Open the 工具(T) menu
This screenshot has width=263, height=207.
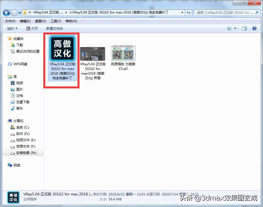coord(56,21)
